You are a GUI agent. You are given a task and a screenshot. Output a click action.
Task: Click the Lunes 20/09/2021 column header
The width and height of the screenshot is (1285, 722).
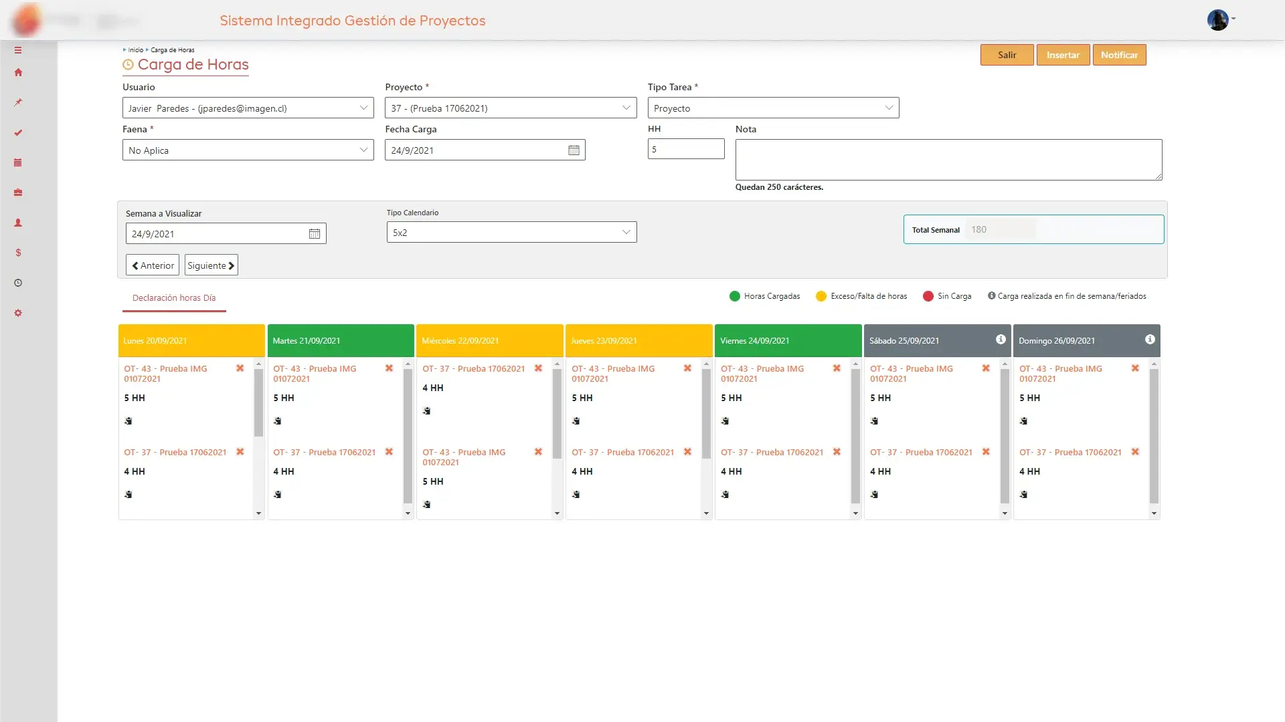191,341
